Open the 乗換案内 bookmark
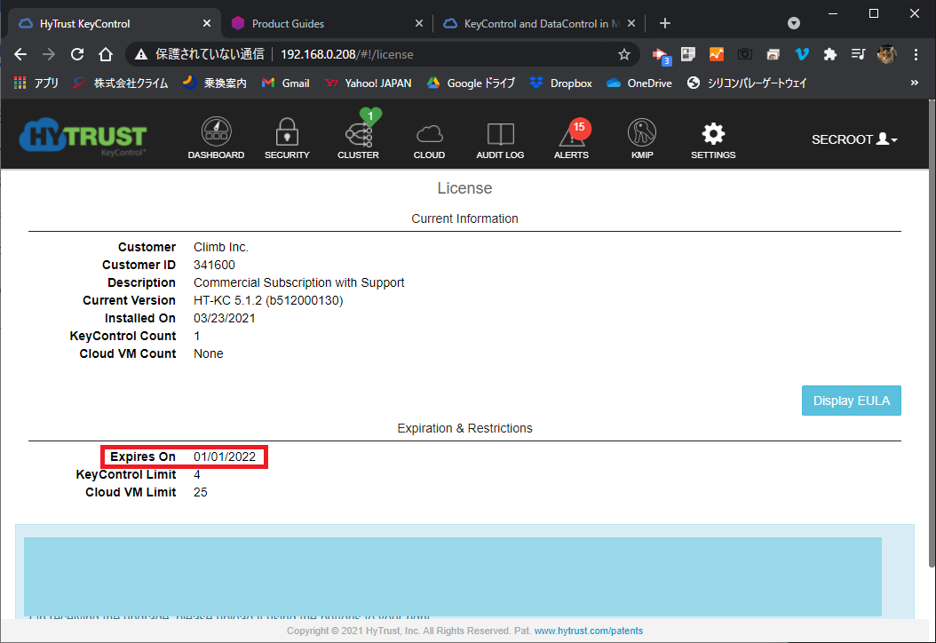Viewport: 936px width, 643px height. [x=215, y=83]
